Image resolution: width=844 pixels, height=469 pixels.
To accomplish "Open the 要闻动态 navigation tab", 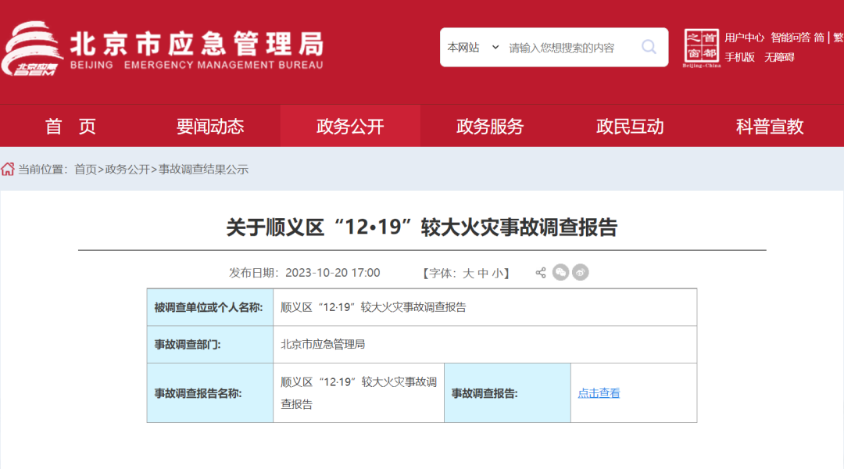I will 210,127.
